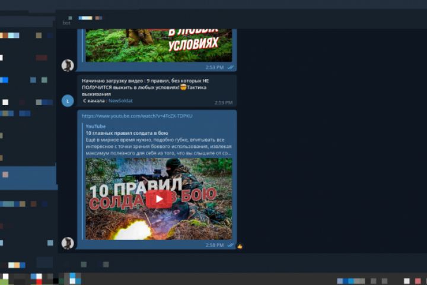Open the NewSoldat channel link
Screen dimensions: 427x285
coord(120,100)
